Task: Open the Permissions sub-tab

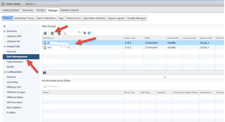Action: pyautogui.click(x=74, y=18)
